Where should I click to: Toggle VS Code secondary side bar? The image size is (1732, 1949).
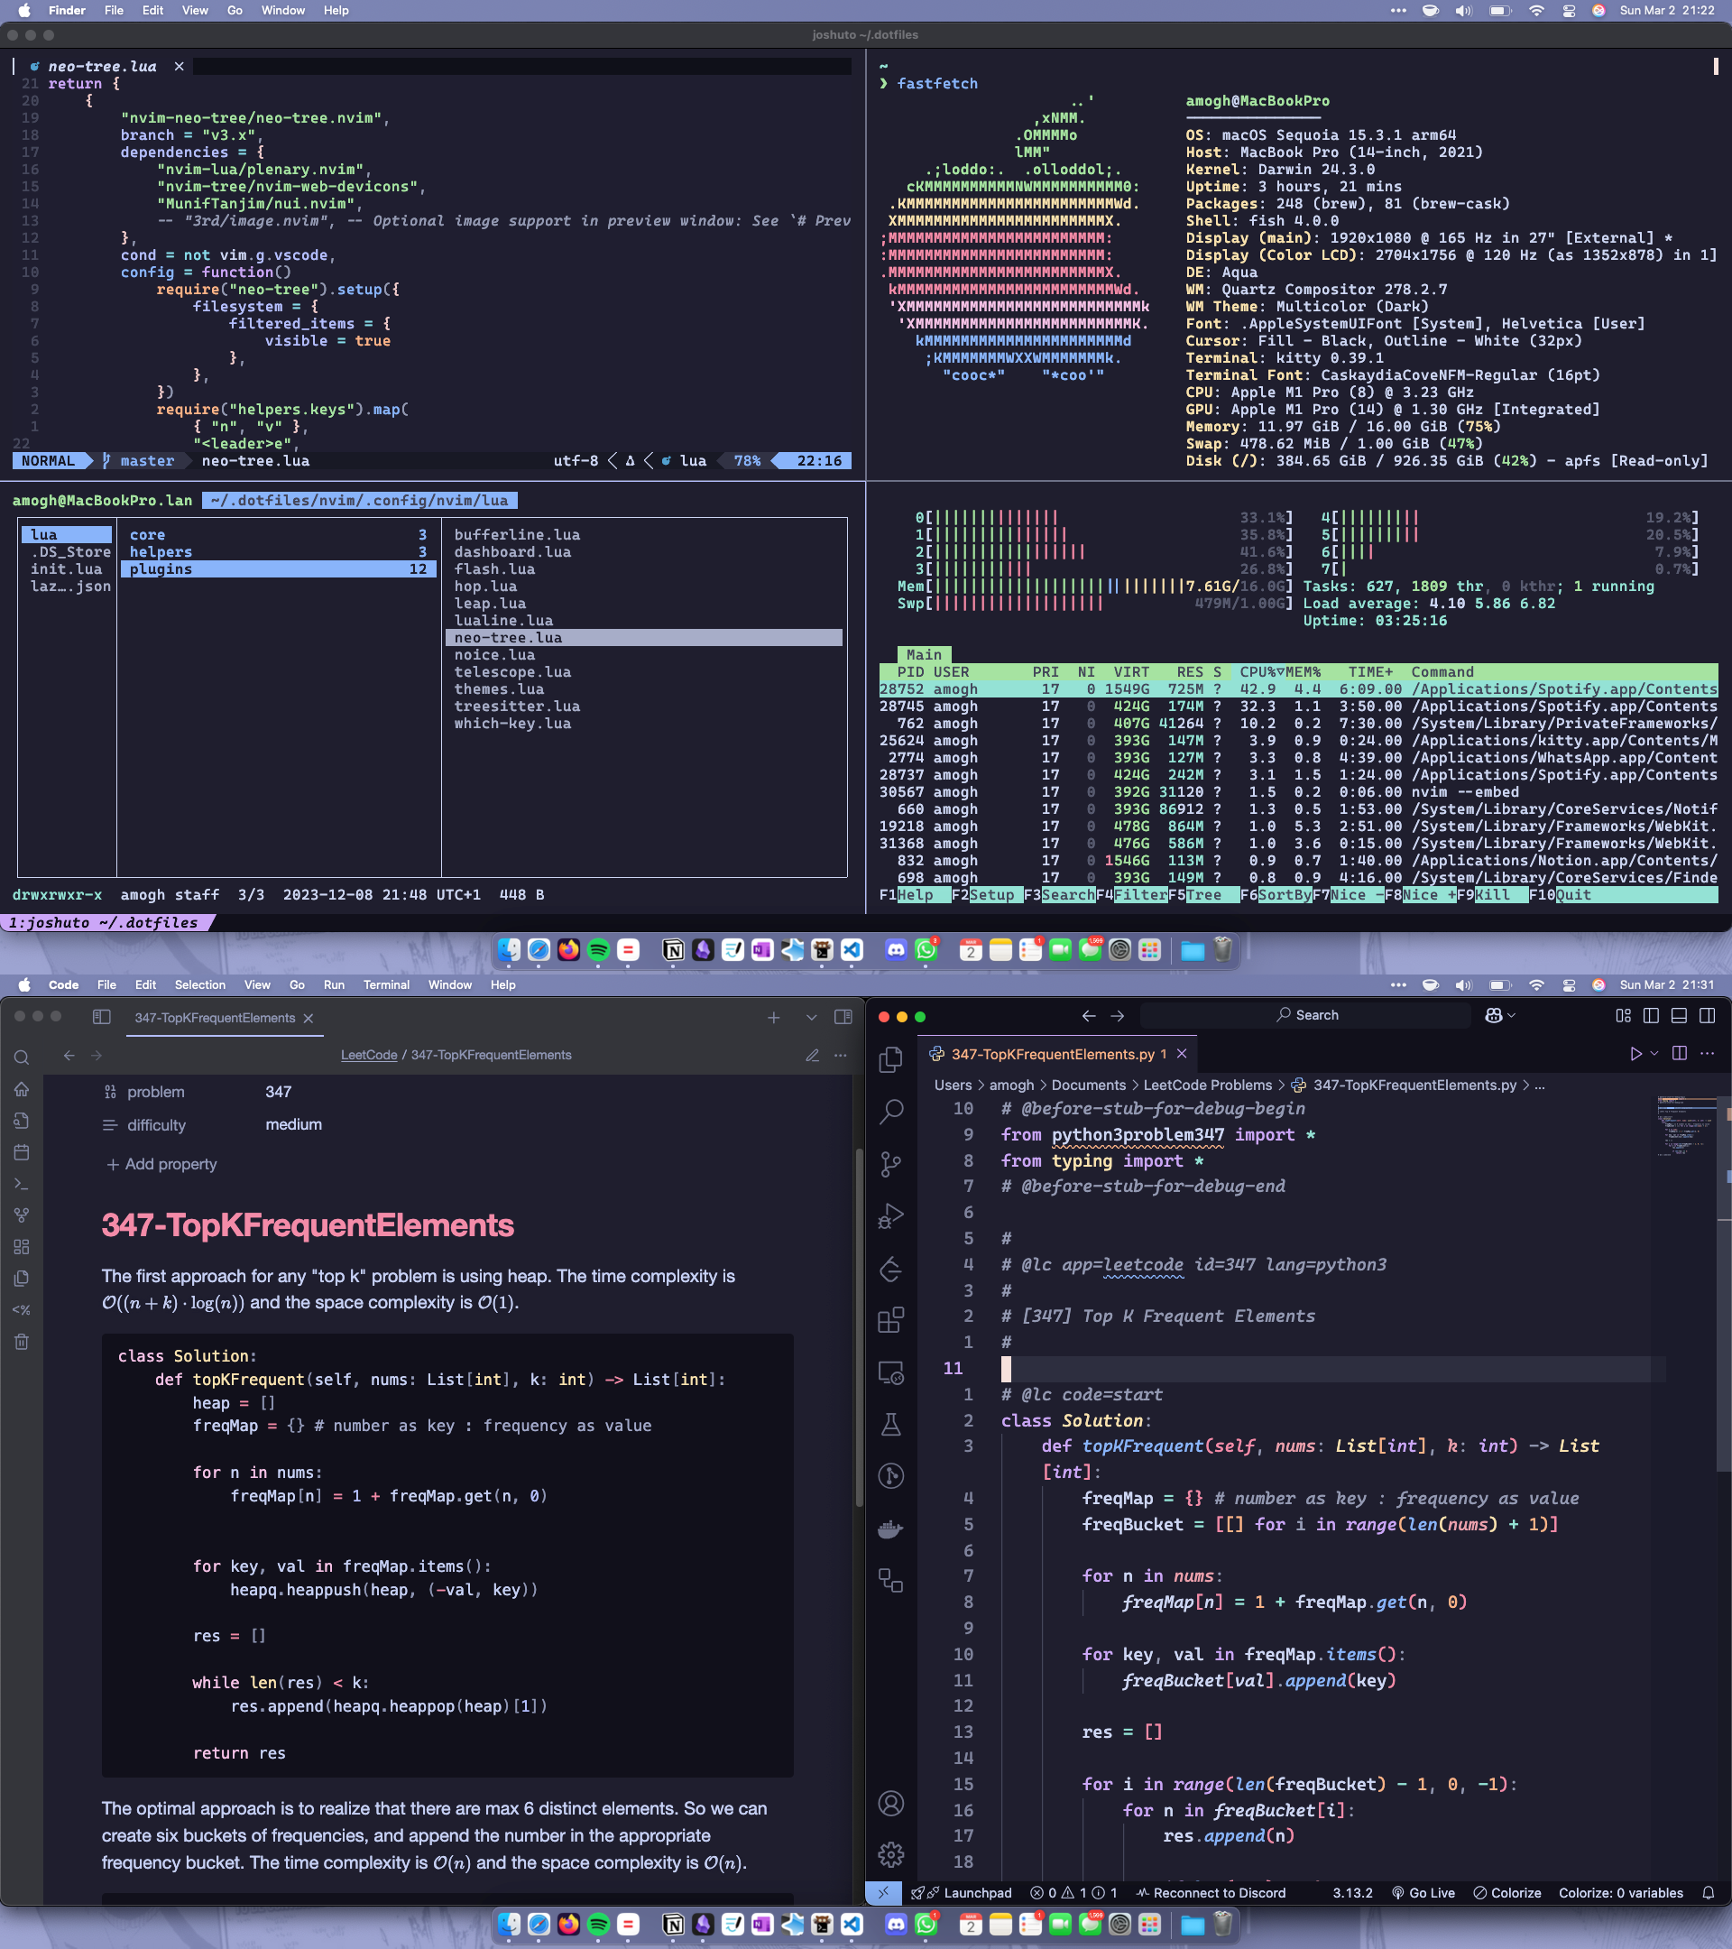[1706, 1015]
